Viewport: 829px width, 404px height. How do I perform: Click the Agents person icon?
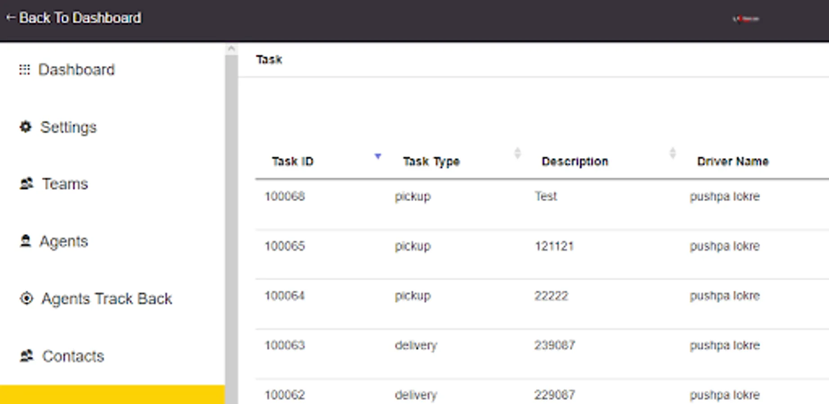pos(26,241)
